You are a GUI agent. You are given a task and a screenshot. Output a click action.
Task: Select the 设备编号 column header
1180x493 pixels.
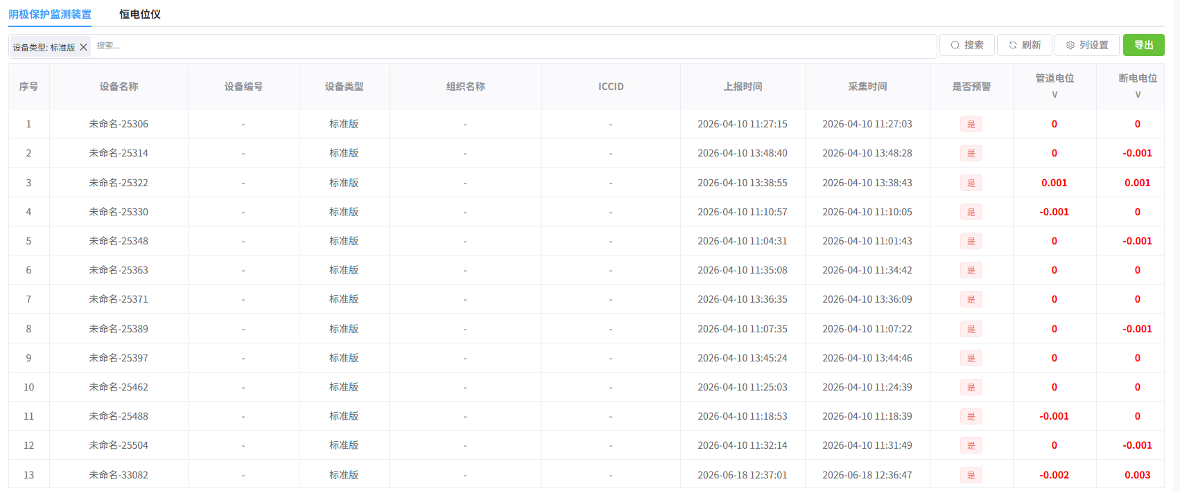(x=243, y=87)
